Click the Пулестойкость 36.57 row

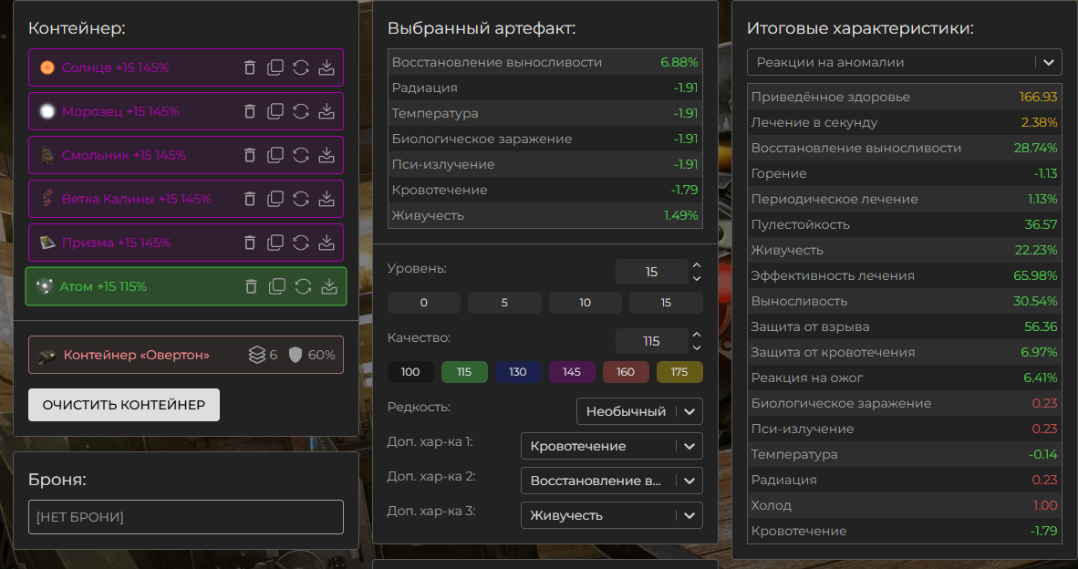click(x=904, y=224)
